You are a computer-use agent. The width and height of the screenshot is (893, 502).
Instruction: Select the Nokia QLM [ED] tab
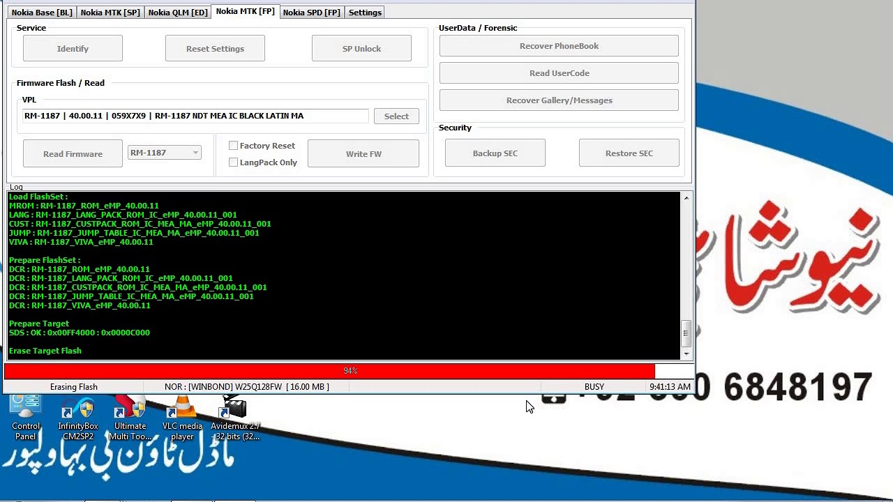coord(178,13)
